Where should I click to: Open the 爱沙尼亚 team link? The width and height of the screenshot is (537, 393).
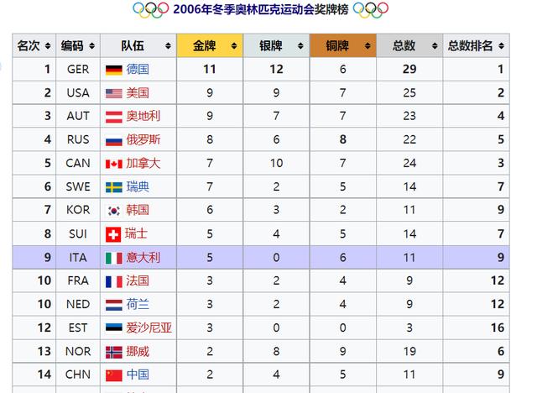click(149, 327)
